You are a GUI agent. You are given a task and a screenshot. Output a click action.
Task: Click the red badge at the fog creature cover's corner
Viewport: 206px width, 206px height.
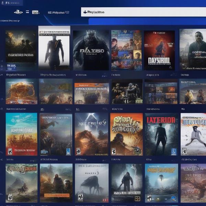click(x=106, y=200)
